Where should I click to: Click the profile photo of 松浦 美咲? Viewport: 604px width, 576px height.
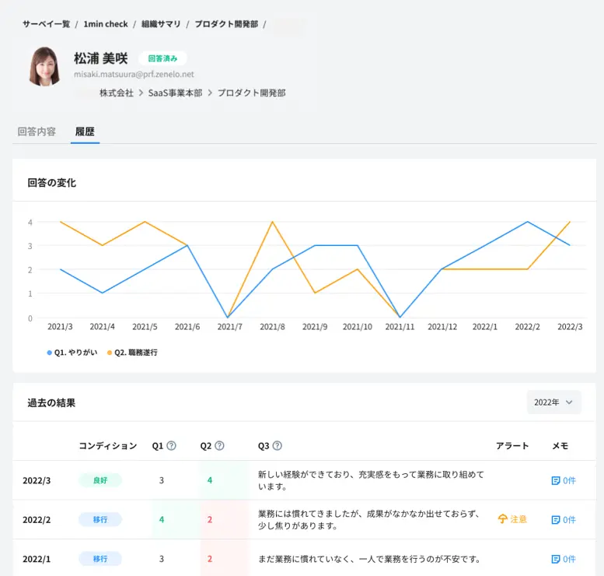click(x=45, y=67)
